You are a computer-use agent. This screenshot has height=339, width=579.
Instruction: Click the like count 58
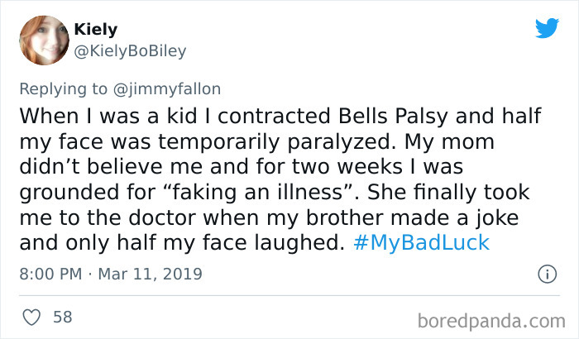62,317
